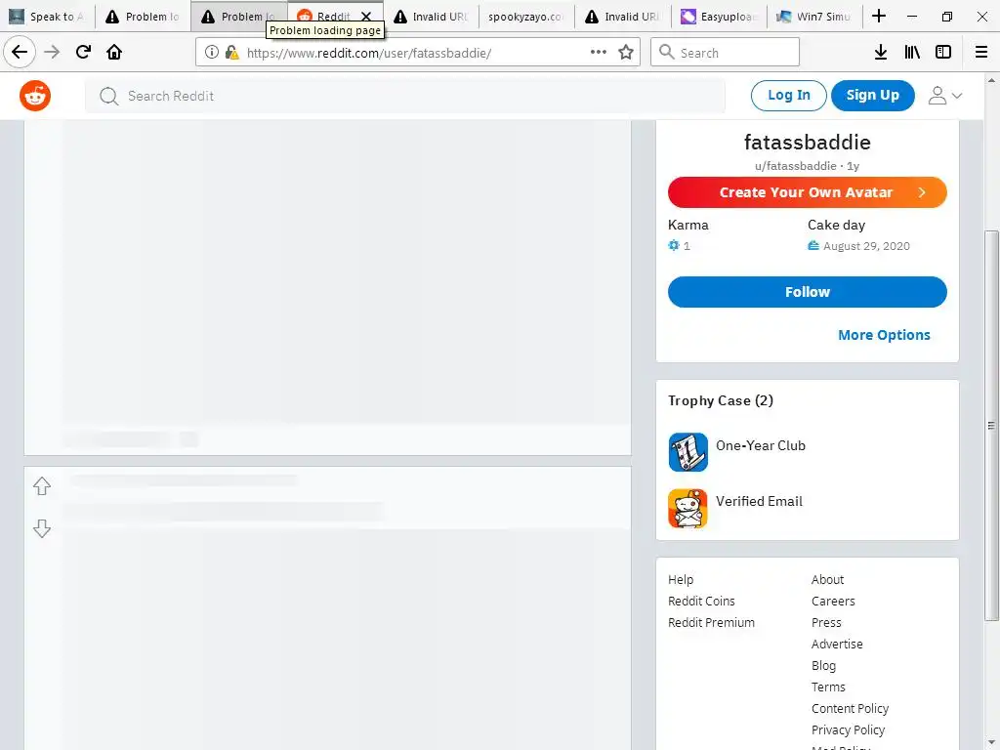The height and width of the screenshot is (750, 1000).
Task: Click the August 29, 2020 date
Action: (866, 246)
